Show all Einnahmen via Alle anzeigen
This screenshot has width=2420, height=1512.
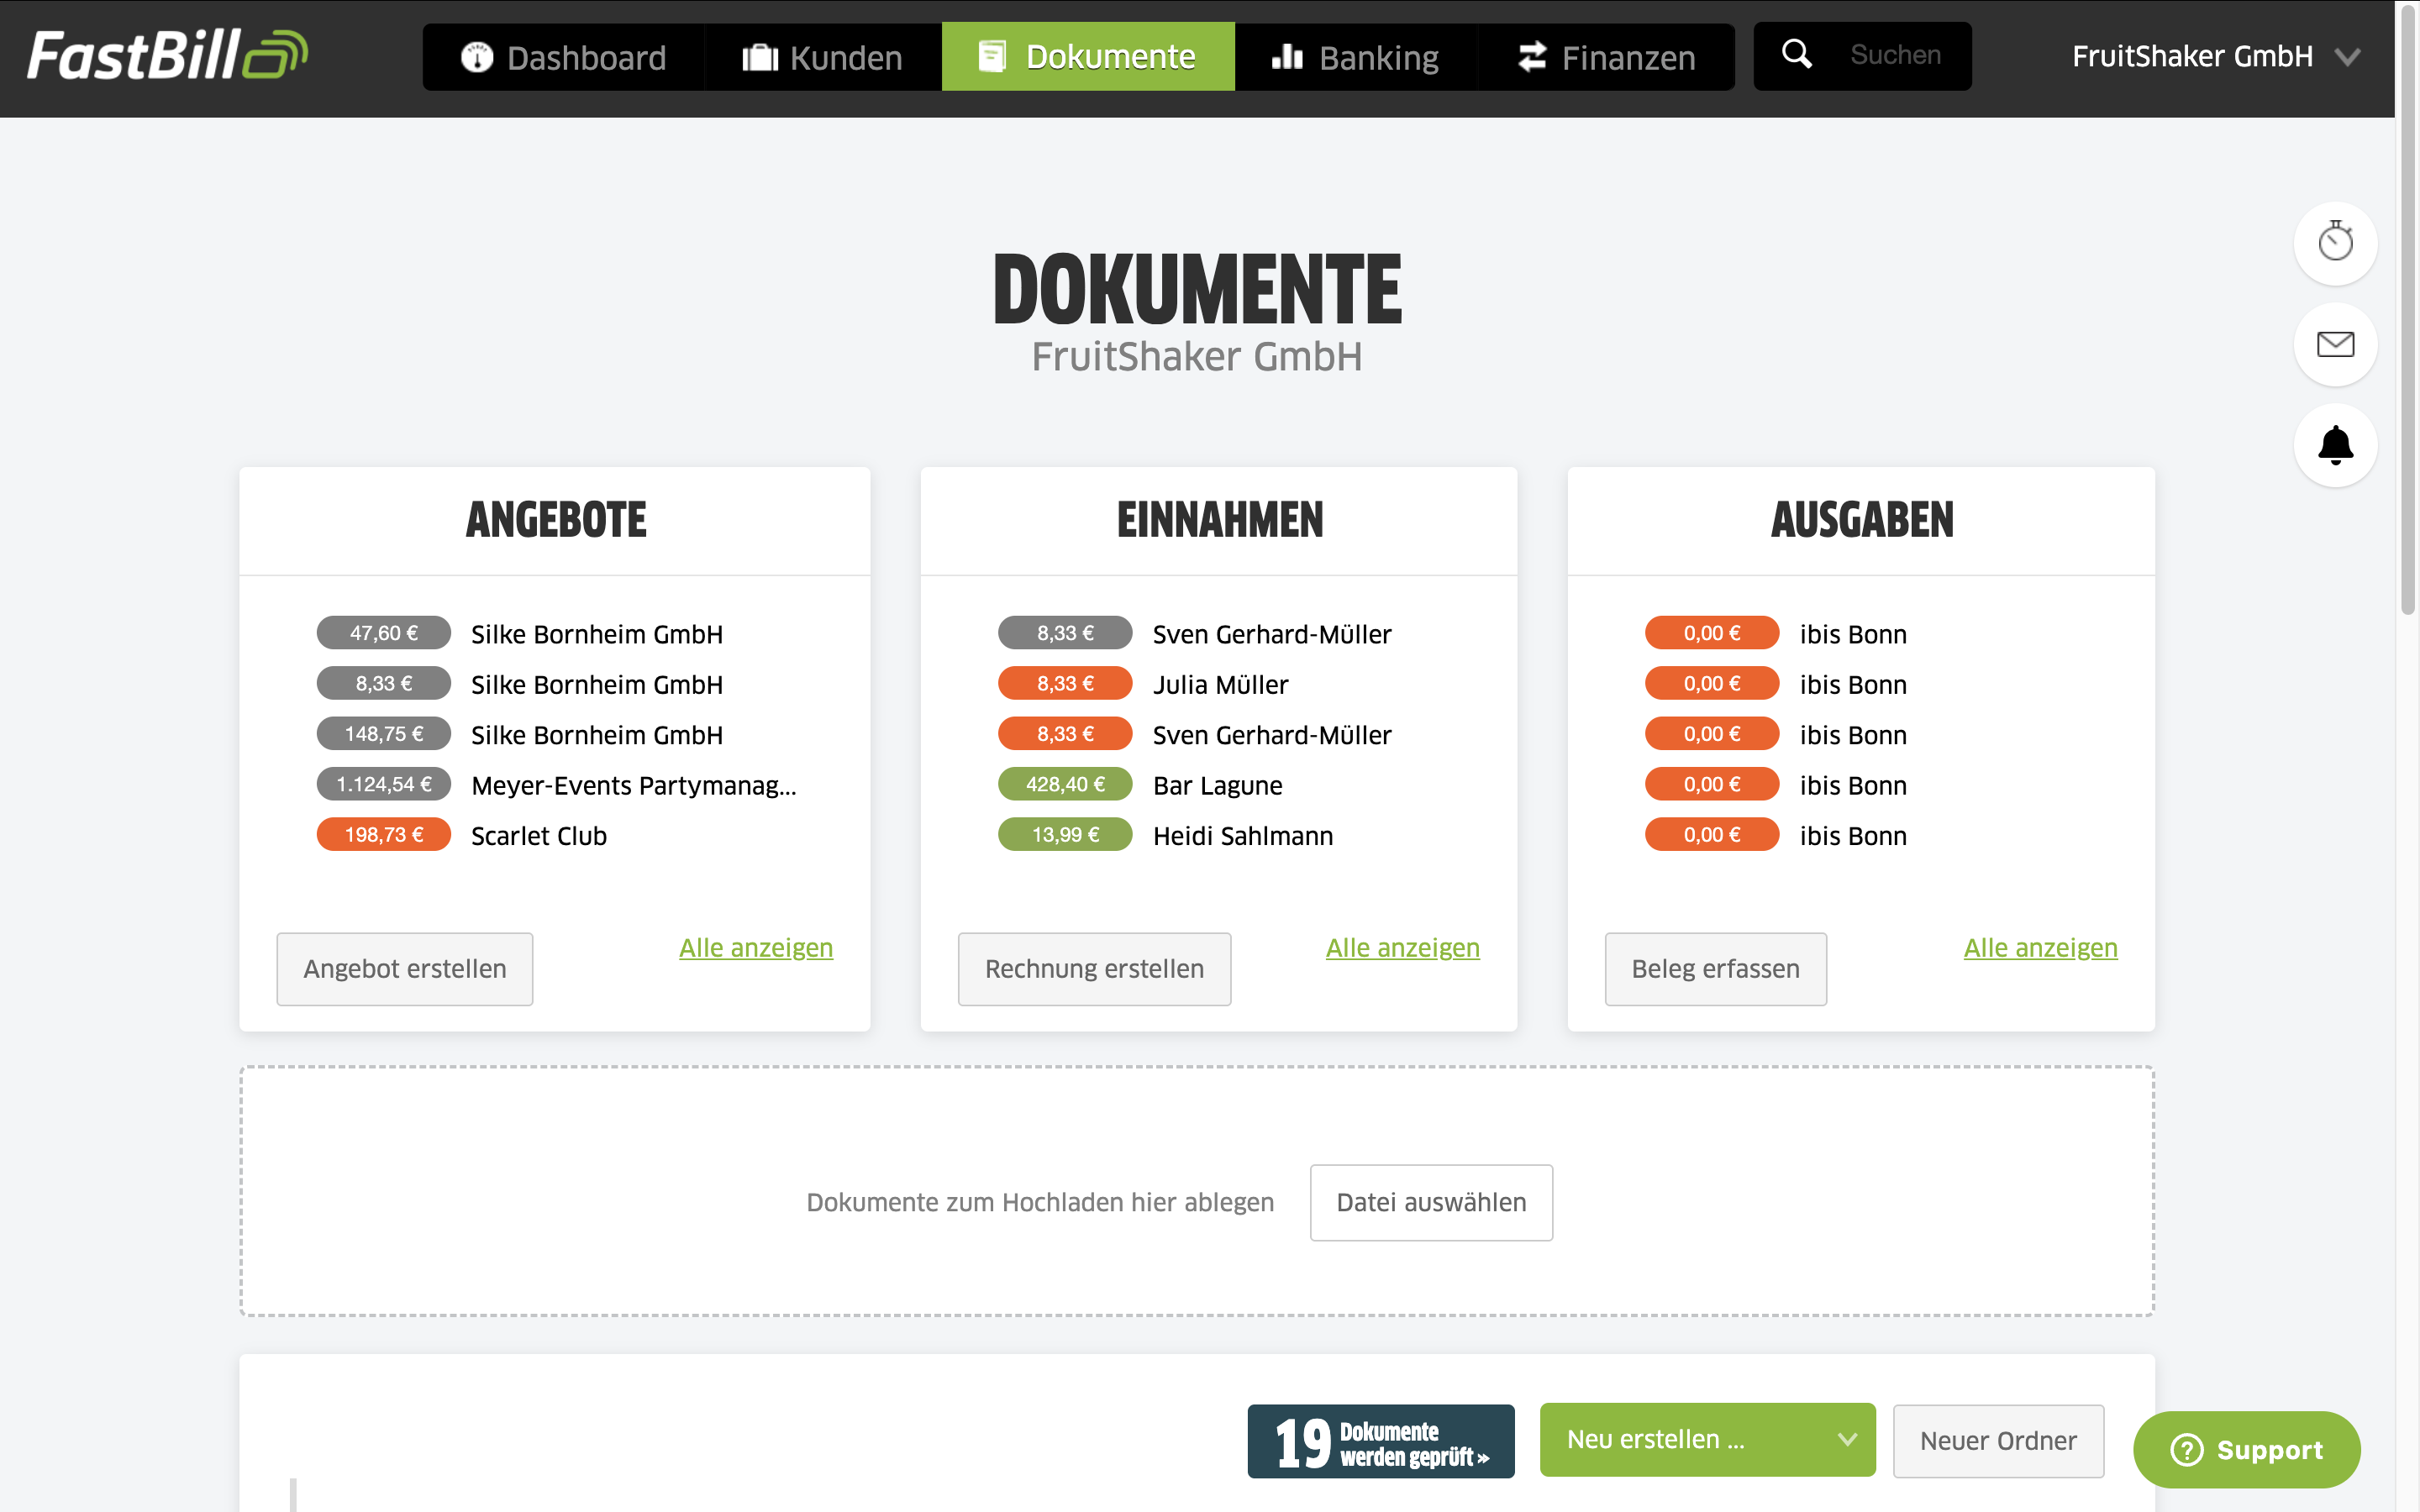1402,948
